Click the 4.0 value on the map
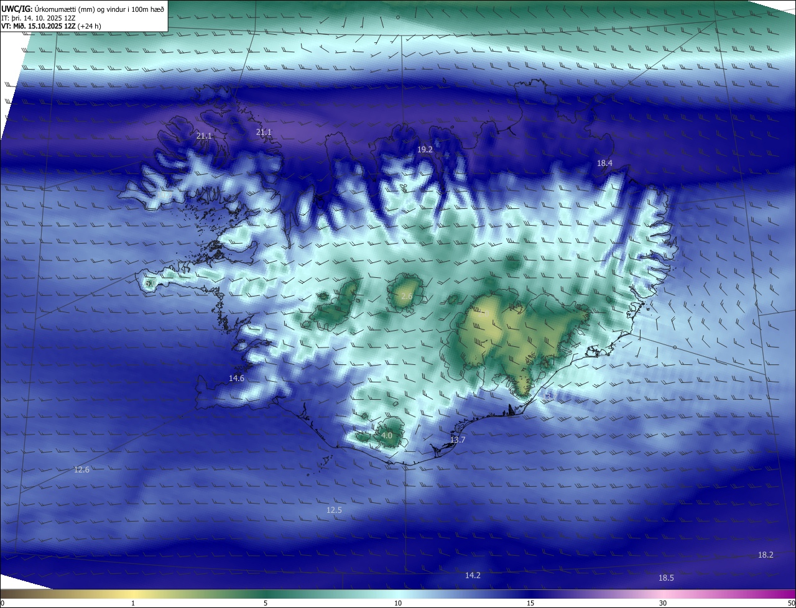 coord(387,436)
